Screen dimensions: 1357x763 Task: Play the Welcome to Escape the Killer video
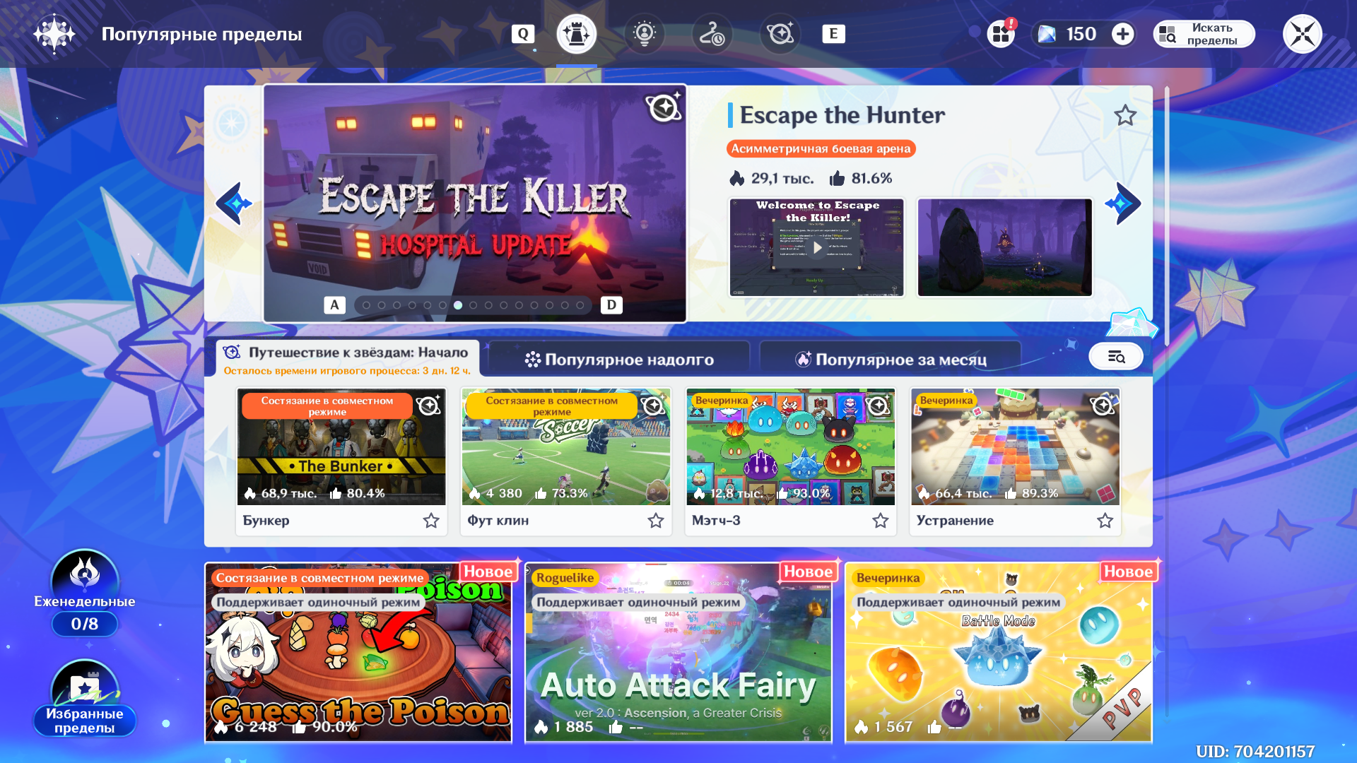817,247
